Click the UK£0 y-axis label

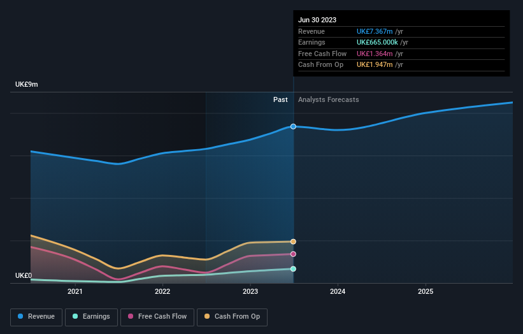click(24, 275)
